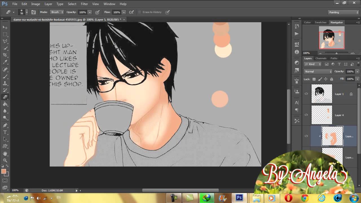This screenshot has height=203, width=361.
Task: Open brush preset picker dropdown
Action: [27, 12]
